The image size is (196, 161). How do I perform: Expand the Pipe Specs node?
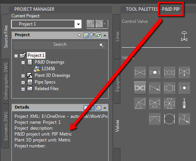(23, 82)
